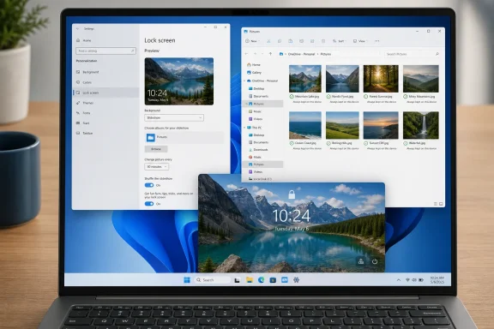This screenshot has height=329, width=494.
Task: Click the Copy icon in File Explorer toolbar
Action: point(280,41)
